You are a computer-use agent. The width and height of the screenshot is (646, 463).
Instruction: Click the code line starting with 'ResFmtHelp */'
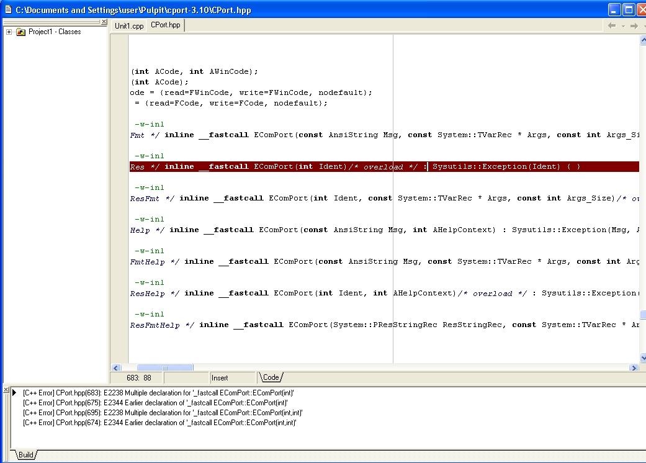[x=384, y=325]
